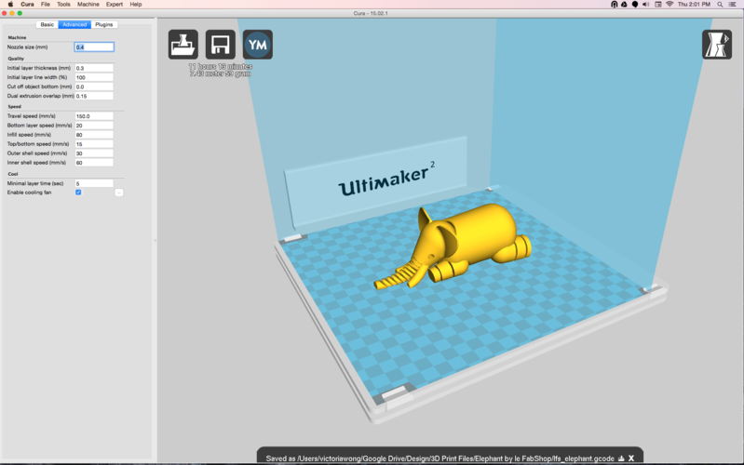Open the Cura application menu
744x465 pixels.
(27, 5)
